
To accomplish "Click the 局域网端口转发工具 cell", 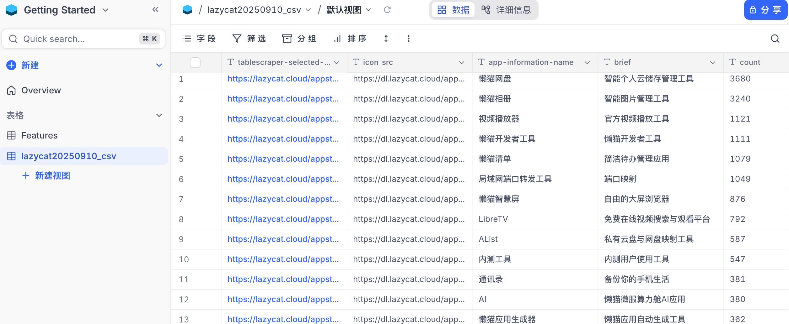I will [x=535, y=179].
